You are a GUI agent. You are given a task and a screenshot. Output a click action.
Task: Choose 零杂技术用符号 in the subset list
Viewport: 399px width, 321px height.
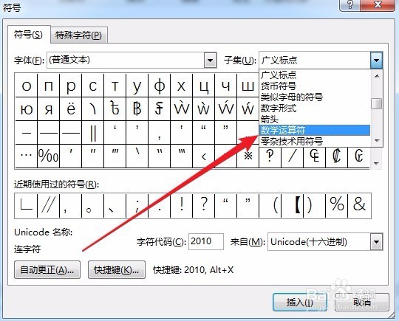coord(315,141)
